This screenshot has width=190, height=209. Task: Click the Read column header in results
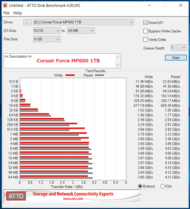click(176, 77)
